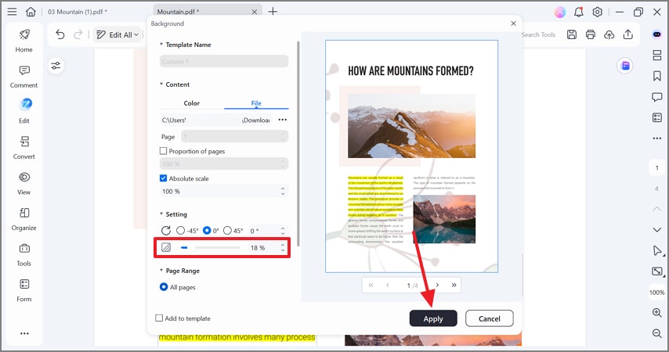Image resolution: width=669 pixels, height=352 pixels.
Task: Click the page preview thumbnail
Action: (x=411, y=156)
